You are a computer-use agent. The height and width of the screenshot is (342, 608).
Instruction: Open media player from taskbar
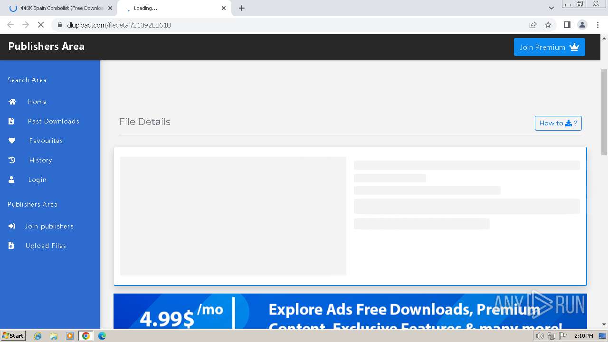pyautogui.click(x=70, y=336)
